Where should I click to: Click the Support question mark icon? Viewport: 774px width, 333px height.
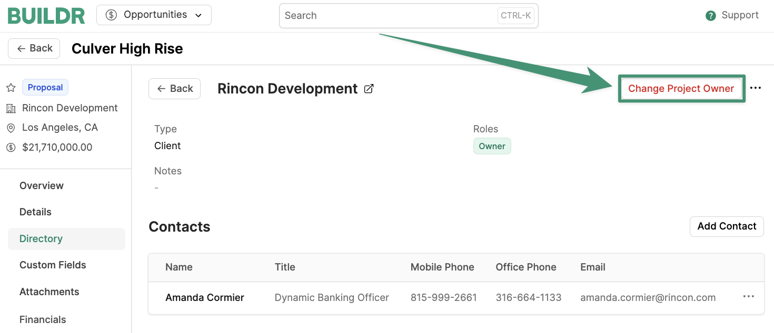pyautogui.click(x=711, y=16)
